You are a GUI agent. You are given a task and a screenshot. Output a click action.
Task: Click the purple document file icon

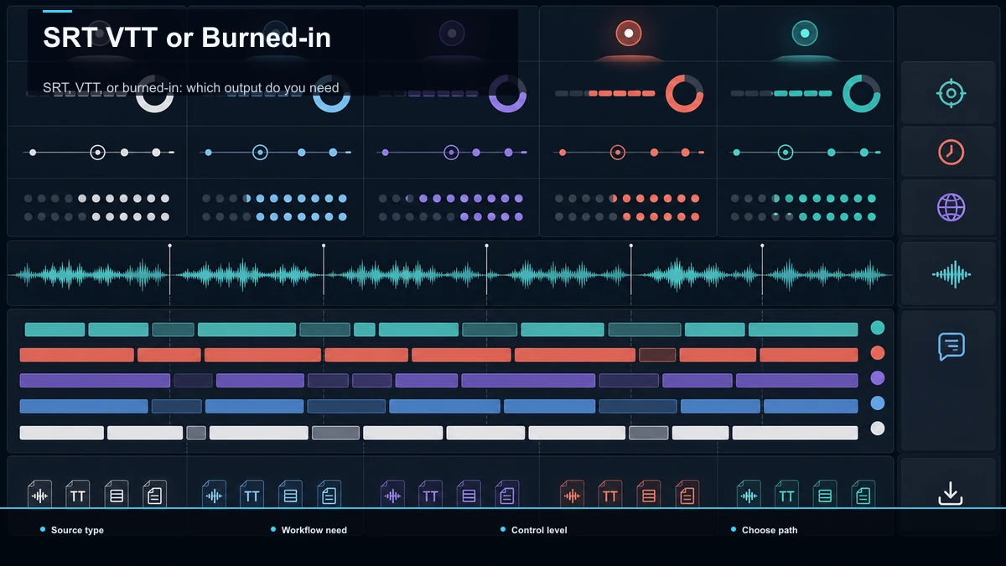pyautogui.click(x=507, y=495)
